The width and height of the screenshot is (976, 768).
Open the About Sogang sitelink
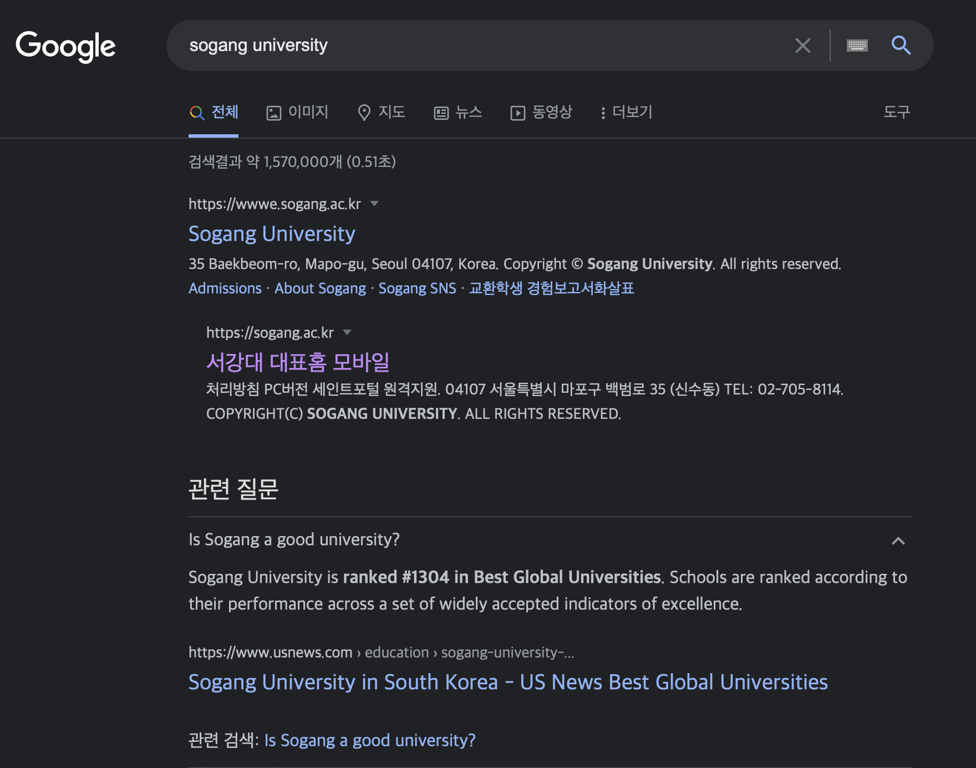point(320,289)
